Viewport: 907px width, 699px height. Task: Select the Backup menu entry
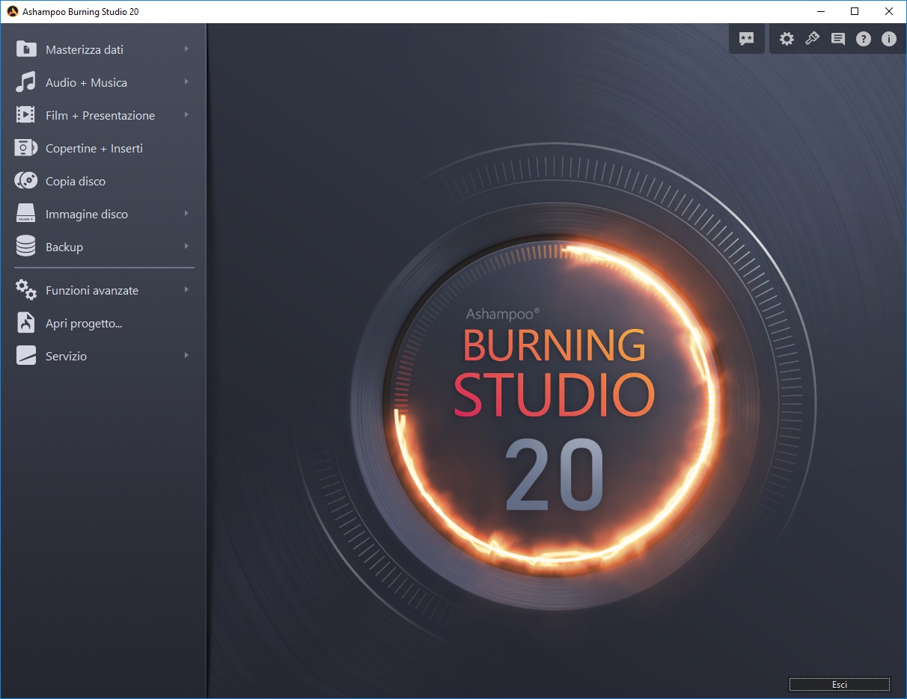pyautogui.click(x=103, y=247)
